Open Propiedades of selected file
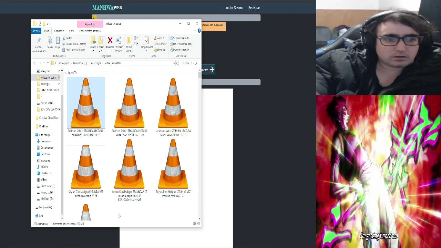 147,44
